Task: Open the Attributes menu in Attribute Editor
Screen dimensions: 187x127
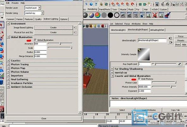Action: coord(136,24)
